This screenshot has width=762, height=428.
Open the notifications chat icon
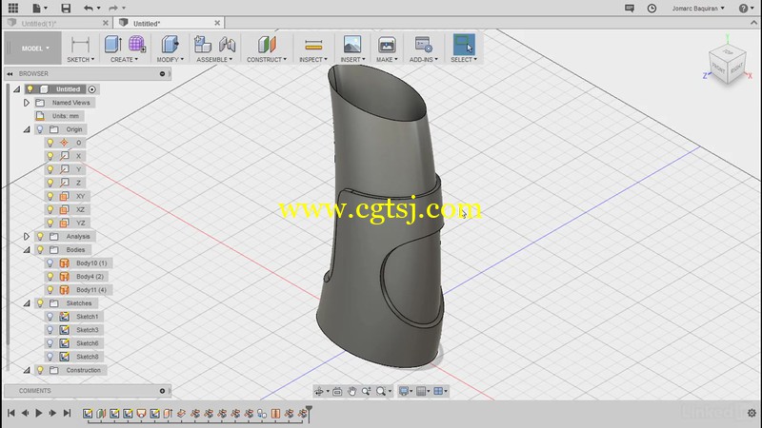click(x=630, y=8)
